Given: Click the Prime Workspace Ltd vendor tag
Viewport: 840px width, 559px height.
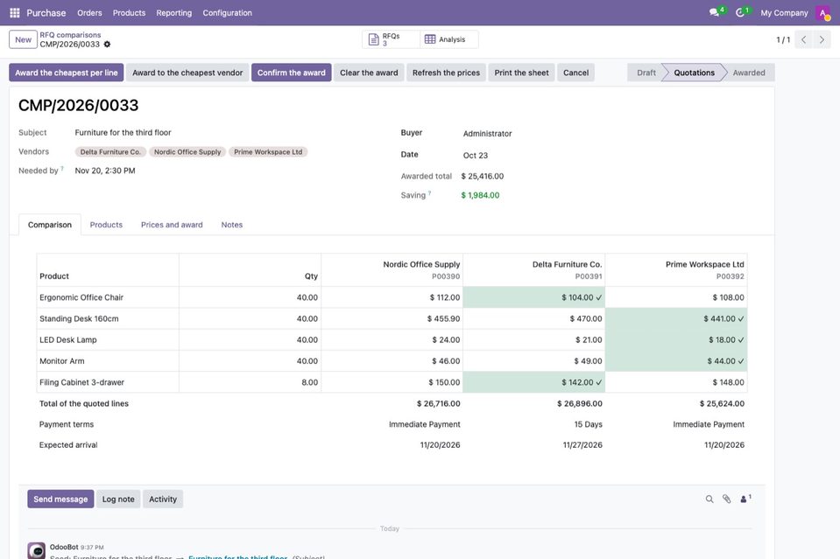Looking at the screenshot, I should pos(268,152).
